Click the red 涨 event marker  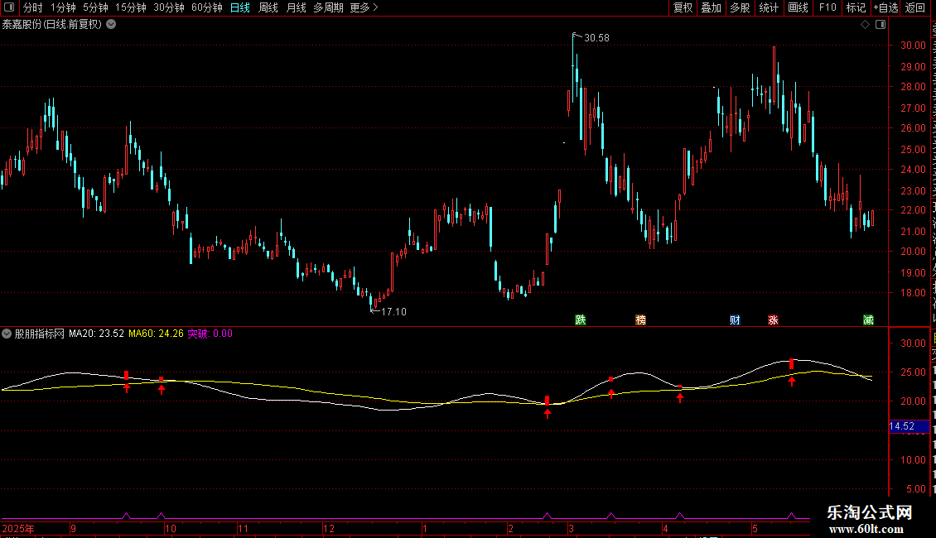tap(773, 319)
